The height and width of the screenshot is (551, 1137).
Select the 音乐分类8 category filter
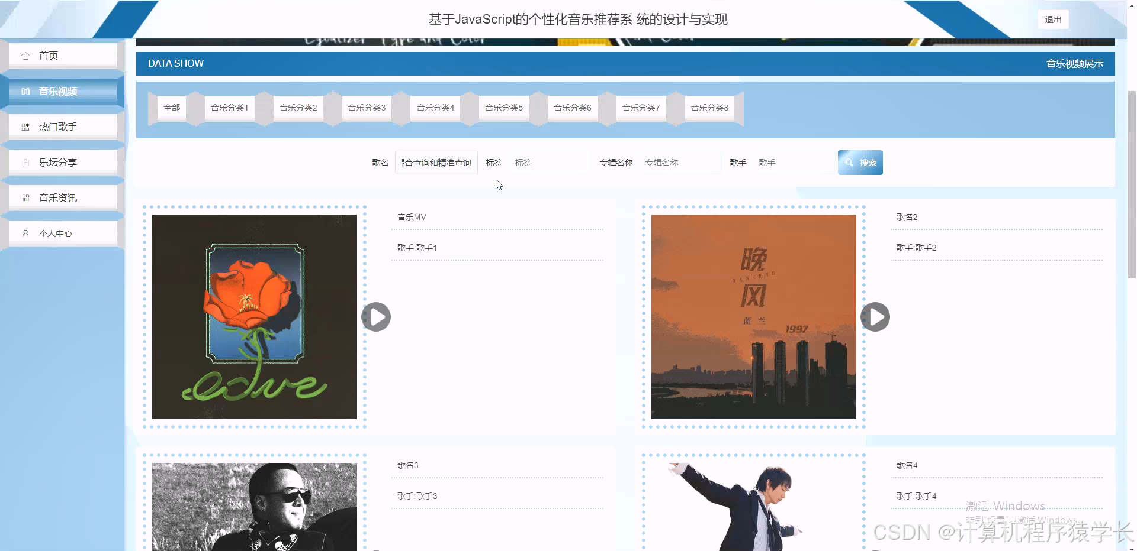point(709,108)
